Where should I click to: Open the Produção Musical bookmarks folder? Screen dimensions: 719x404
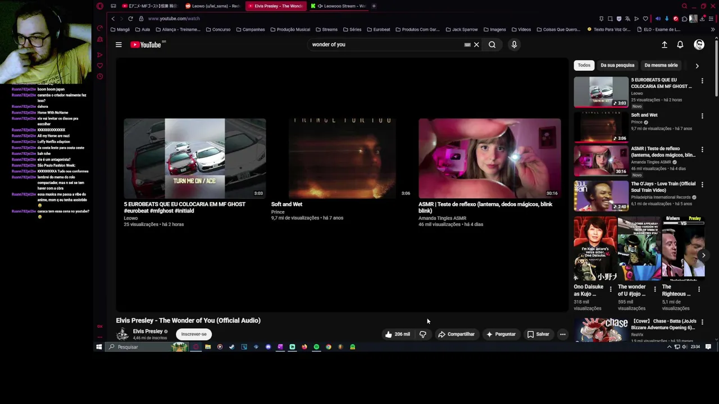tap(290, 29)
